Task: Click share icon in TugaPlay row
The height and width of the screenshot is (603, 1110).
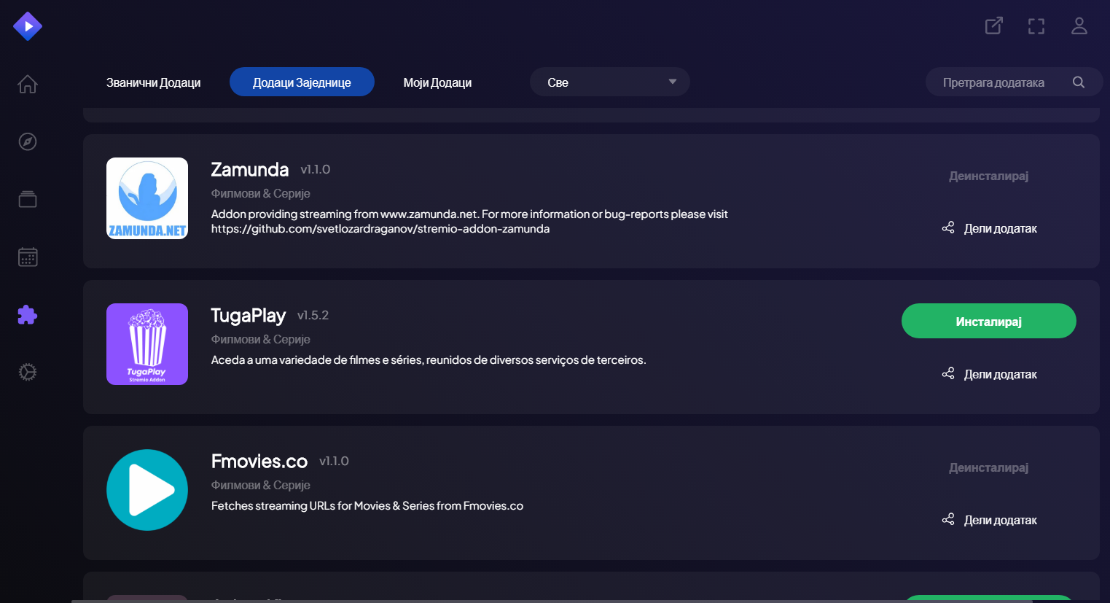Action: pyautogui.click(x=948, y=373)
